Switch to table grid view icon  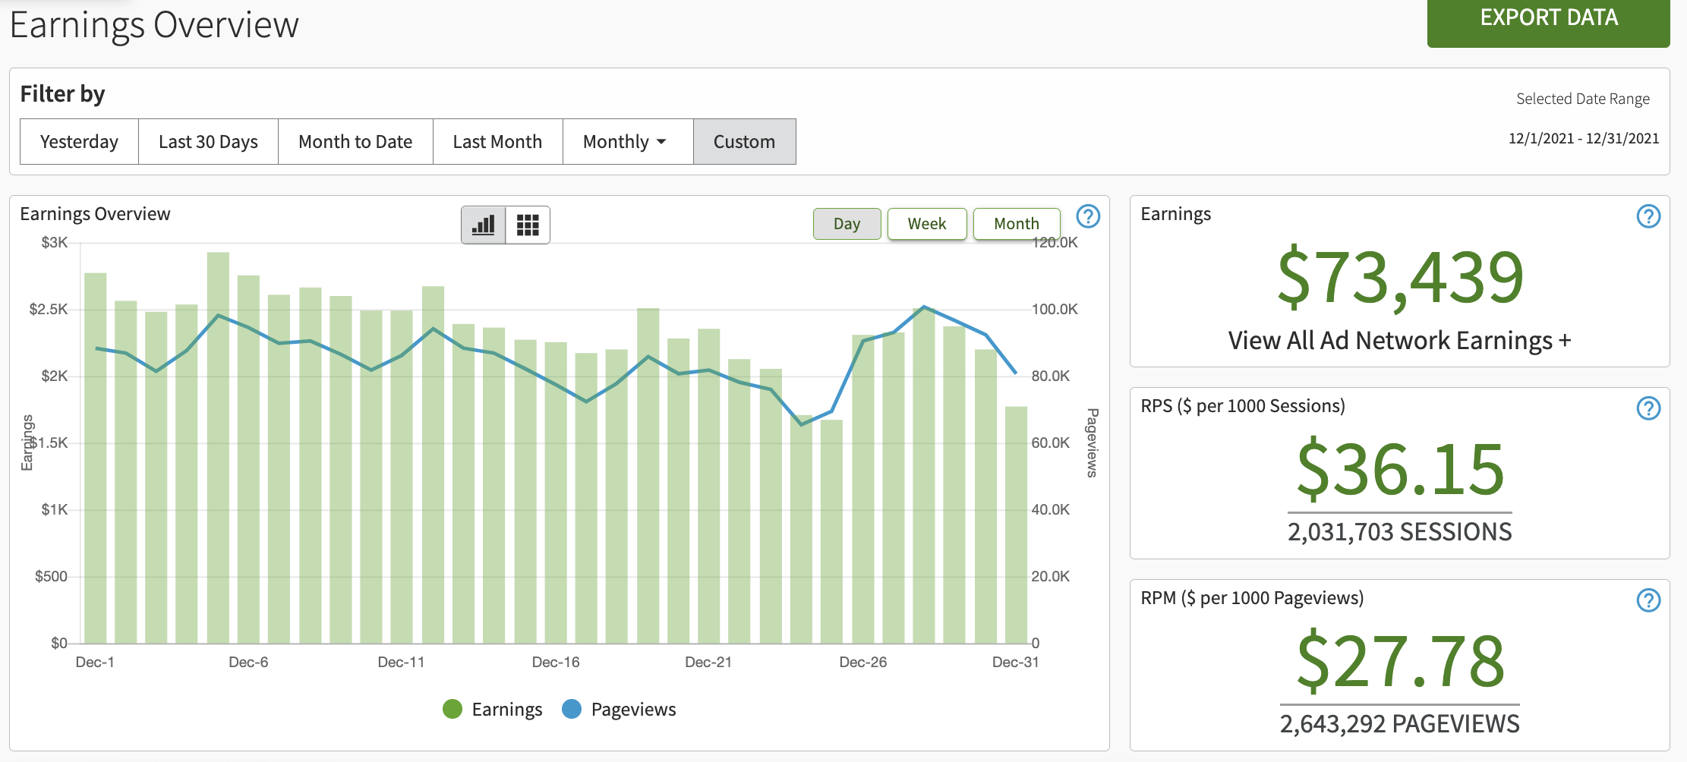528,225
